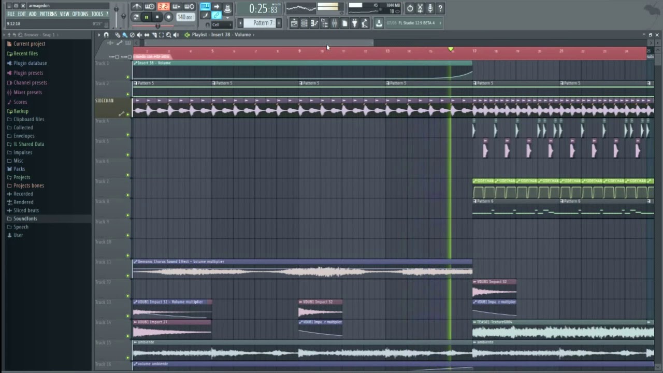Toggle loop recording button
663x373 pixels.
tap(189, 7)
